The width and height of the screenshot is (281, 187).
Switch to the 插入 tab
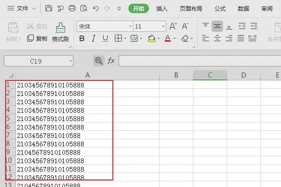pos(162,8)
